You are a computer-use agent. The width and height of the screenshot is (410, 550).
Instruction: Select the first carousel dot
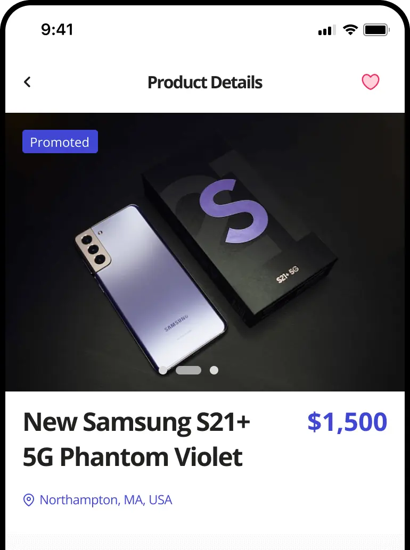click(x=163, y=370)
